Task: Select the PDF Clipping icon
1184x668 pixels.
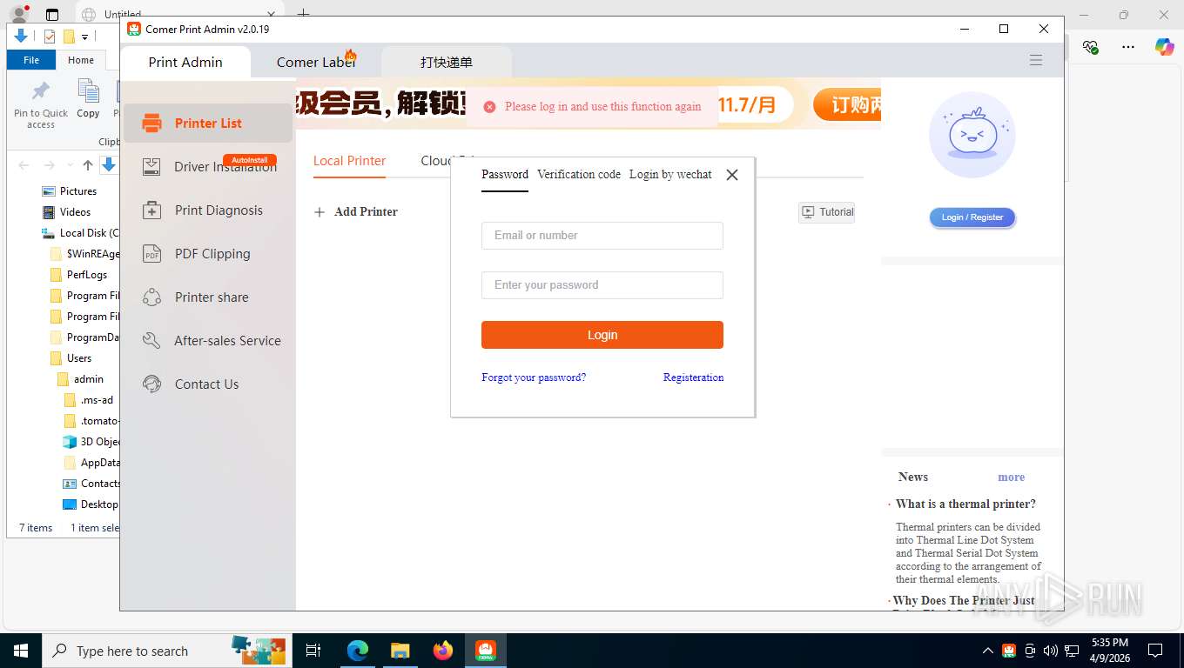Action: [x=152, y=254]
